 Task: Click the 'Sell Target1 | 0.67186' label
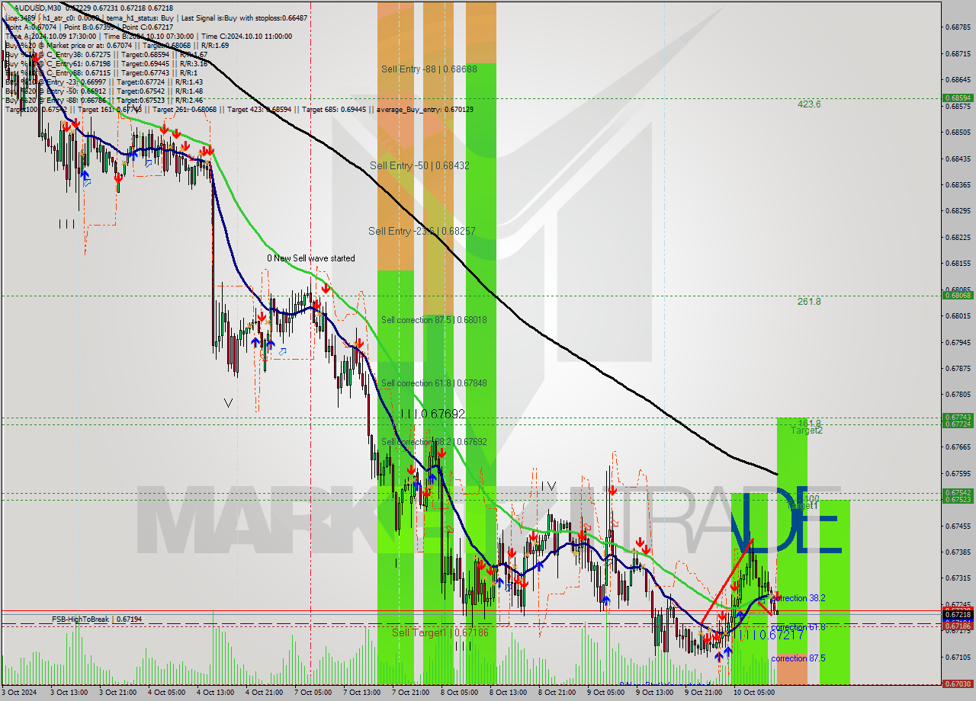[440, 633]
